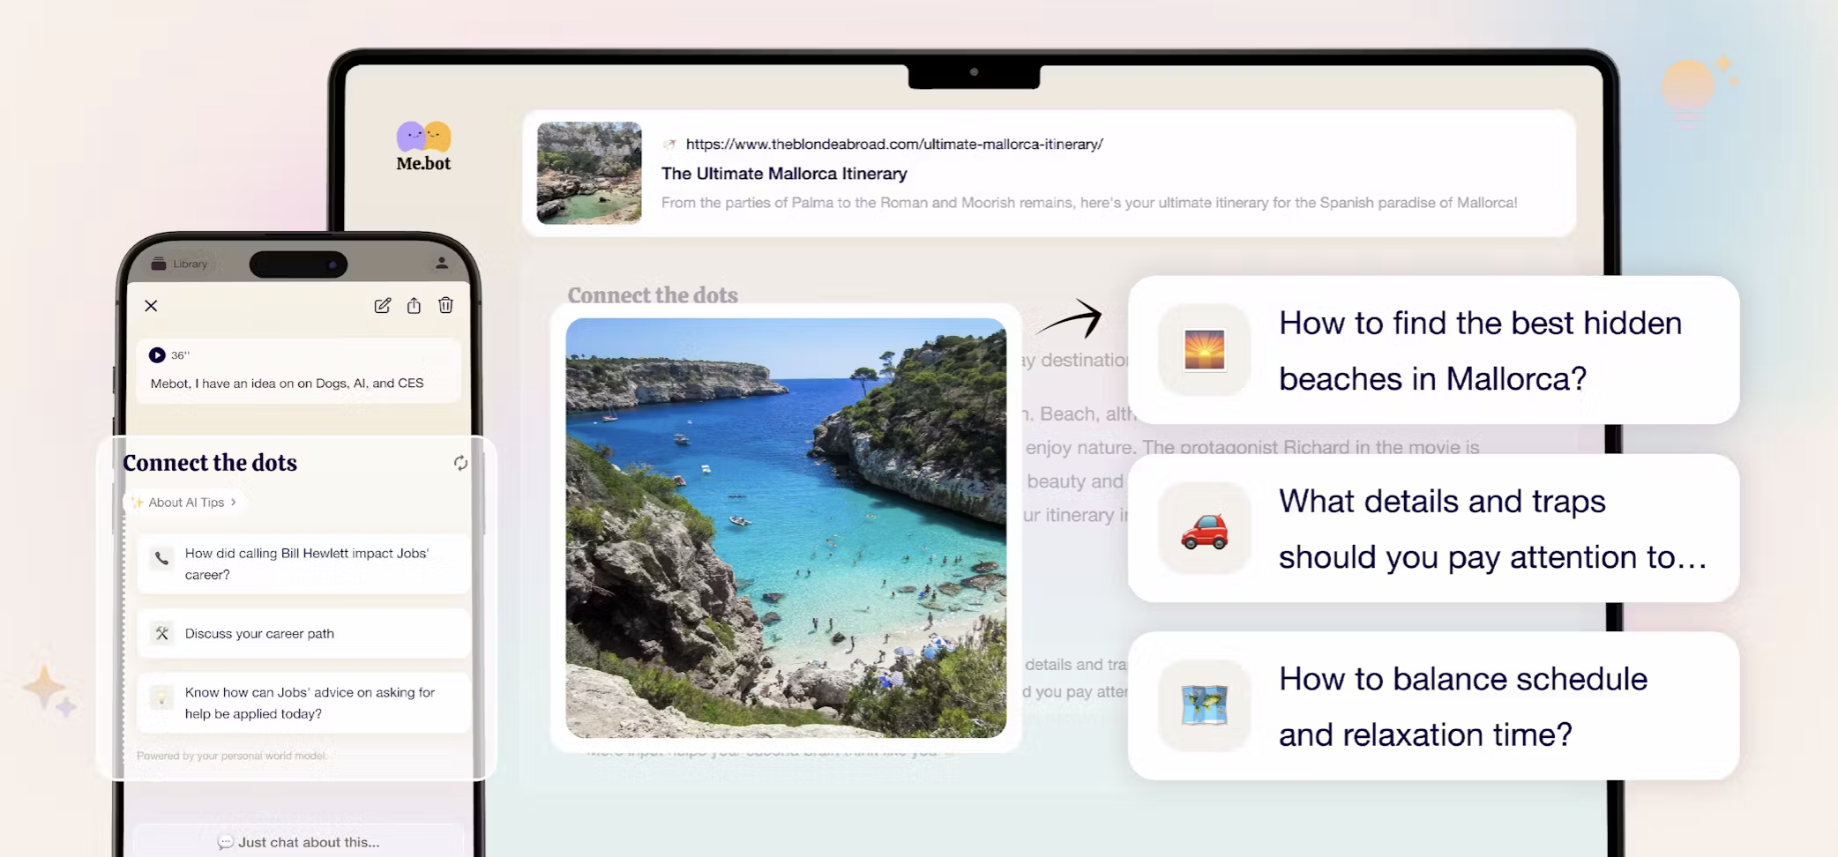Click the phone icon on the Bill Hewlett card

tap(162, 557)
